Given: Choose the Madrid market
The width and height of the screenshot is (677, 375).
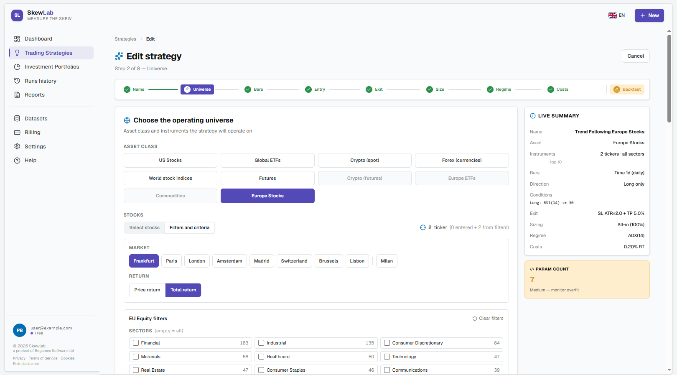Looking at the screenshot, I should tap(262, 261).
